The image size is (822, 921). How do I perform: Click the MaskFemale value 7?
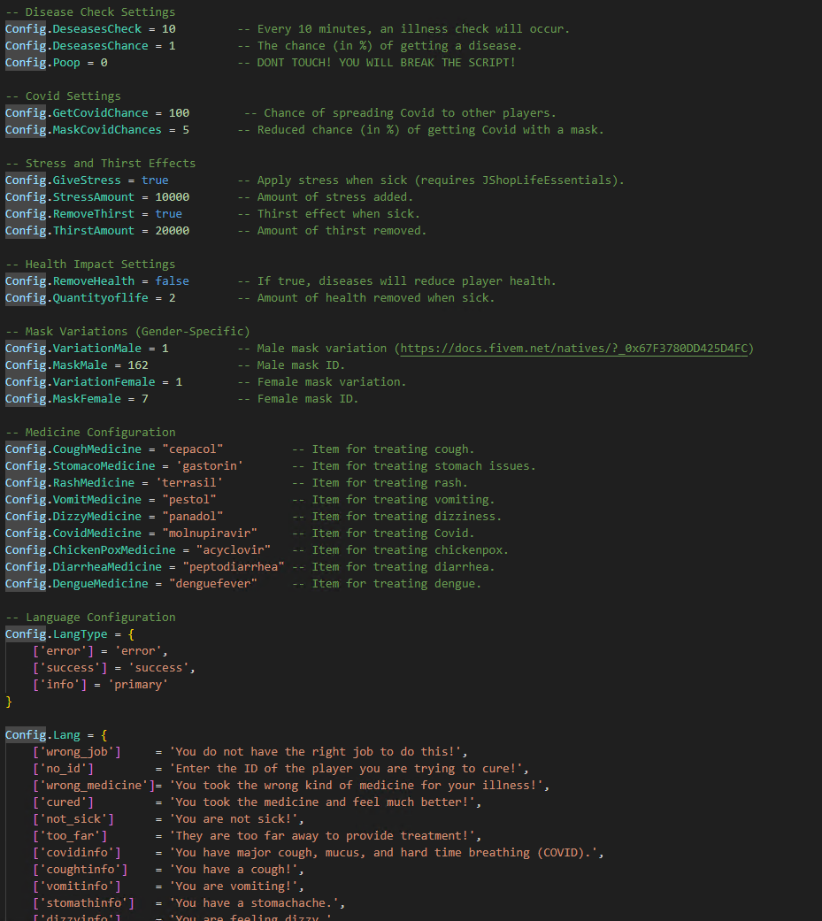click(x=144, y=399)
